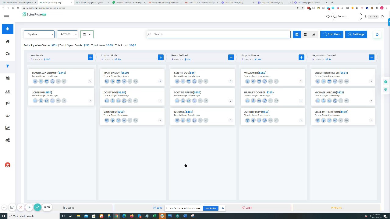This screenshot has width=390, height=219.
Task: Reload the browser page
Action: 13,8
